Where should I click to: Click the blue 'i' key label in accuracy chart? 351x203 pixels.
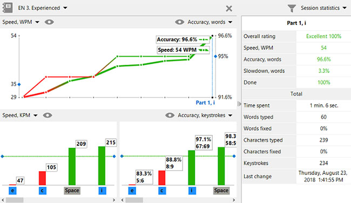coord(192,191)
